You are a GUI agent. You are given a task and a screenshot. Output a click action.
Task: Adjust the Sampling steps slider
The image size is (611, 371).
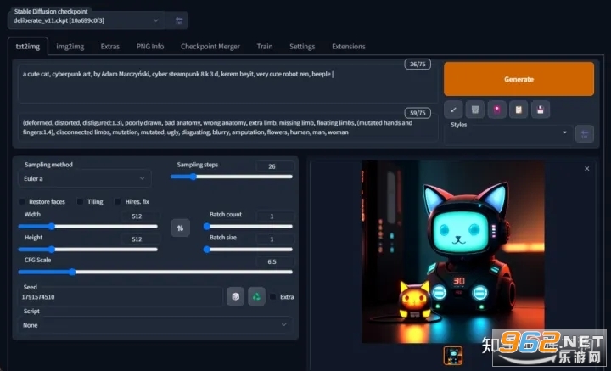coord(232,177)
